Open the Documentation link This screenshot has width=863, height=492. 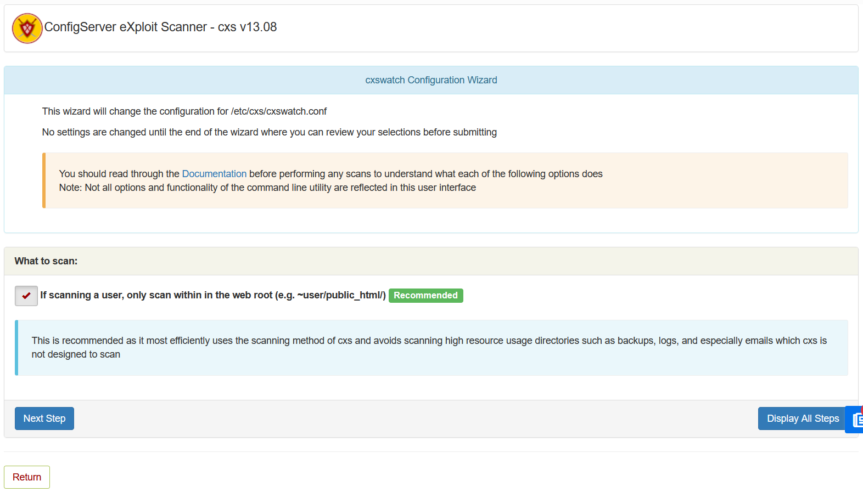(x=214, y=174)
